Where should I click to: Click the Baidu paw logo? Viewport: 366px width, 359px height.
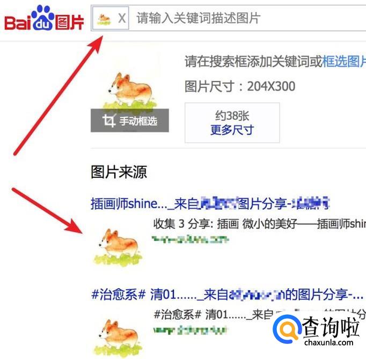[43, 18]
